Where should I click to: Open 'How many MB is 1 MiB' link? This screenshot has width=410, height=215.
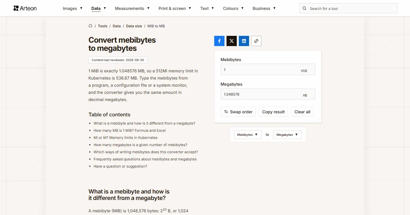click(x=129, y=130)
